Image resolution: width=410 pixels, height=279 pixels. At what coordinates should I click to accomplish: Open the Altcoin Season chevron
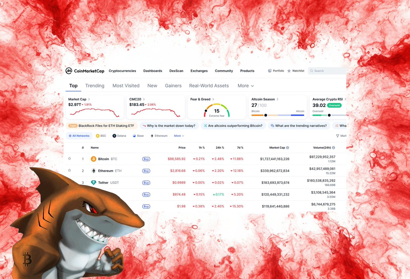click(x=277, y=99)
